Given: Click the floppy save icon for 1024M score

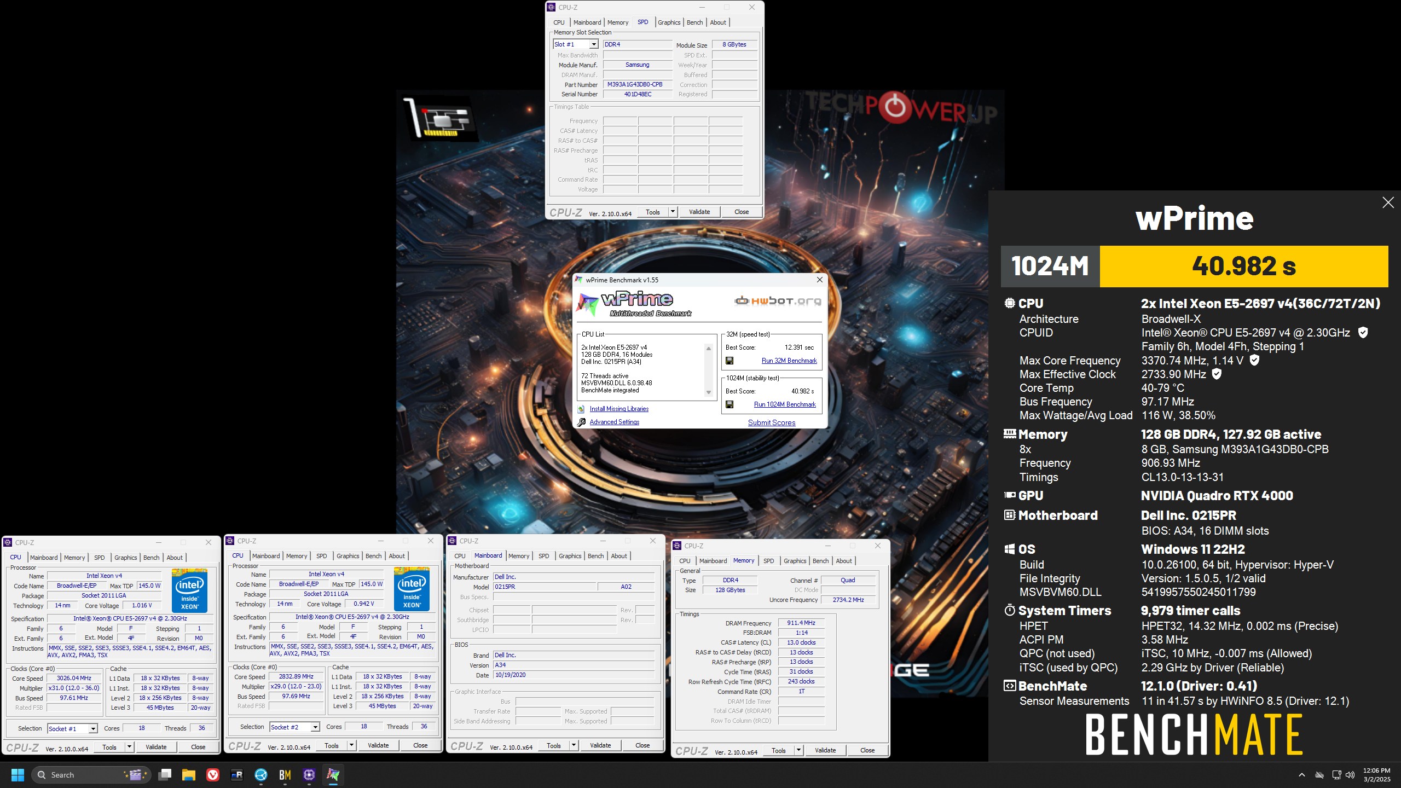Looking at the screenshot, I should [730, 404].
